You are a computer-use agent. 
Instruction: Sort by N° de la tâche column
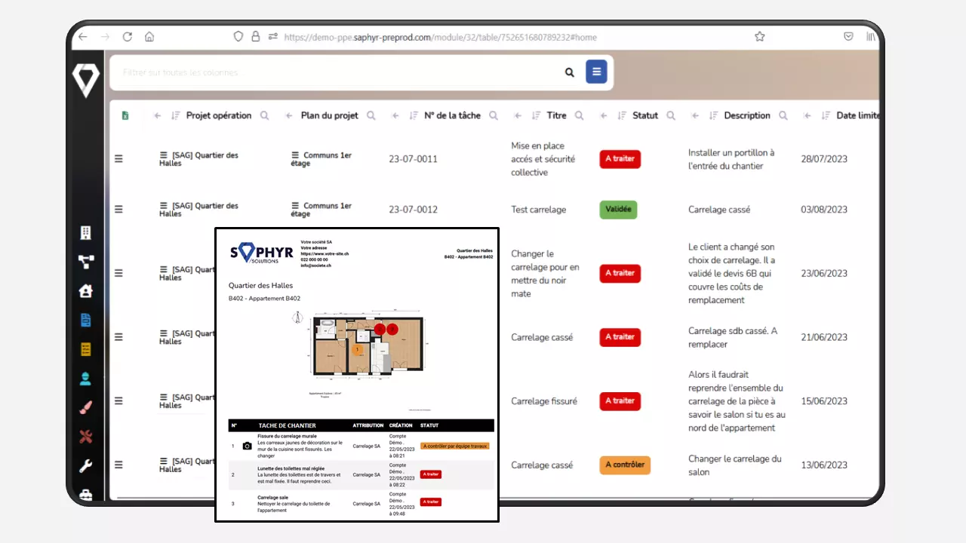click(x=414, y=115)
